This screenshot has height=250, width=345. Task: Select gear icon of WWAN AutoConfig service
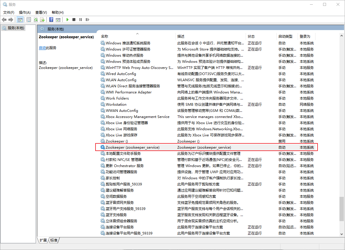103,110
